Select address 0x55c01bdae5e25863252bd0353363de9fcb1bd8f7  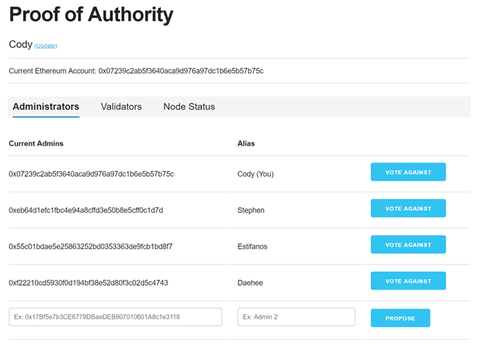(91, 247)
